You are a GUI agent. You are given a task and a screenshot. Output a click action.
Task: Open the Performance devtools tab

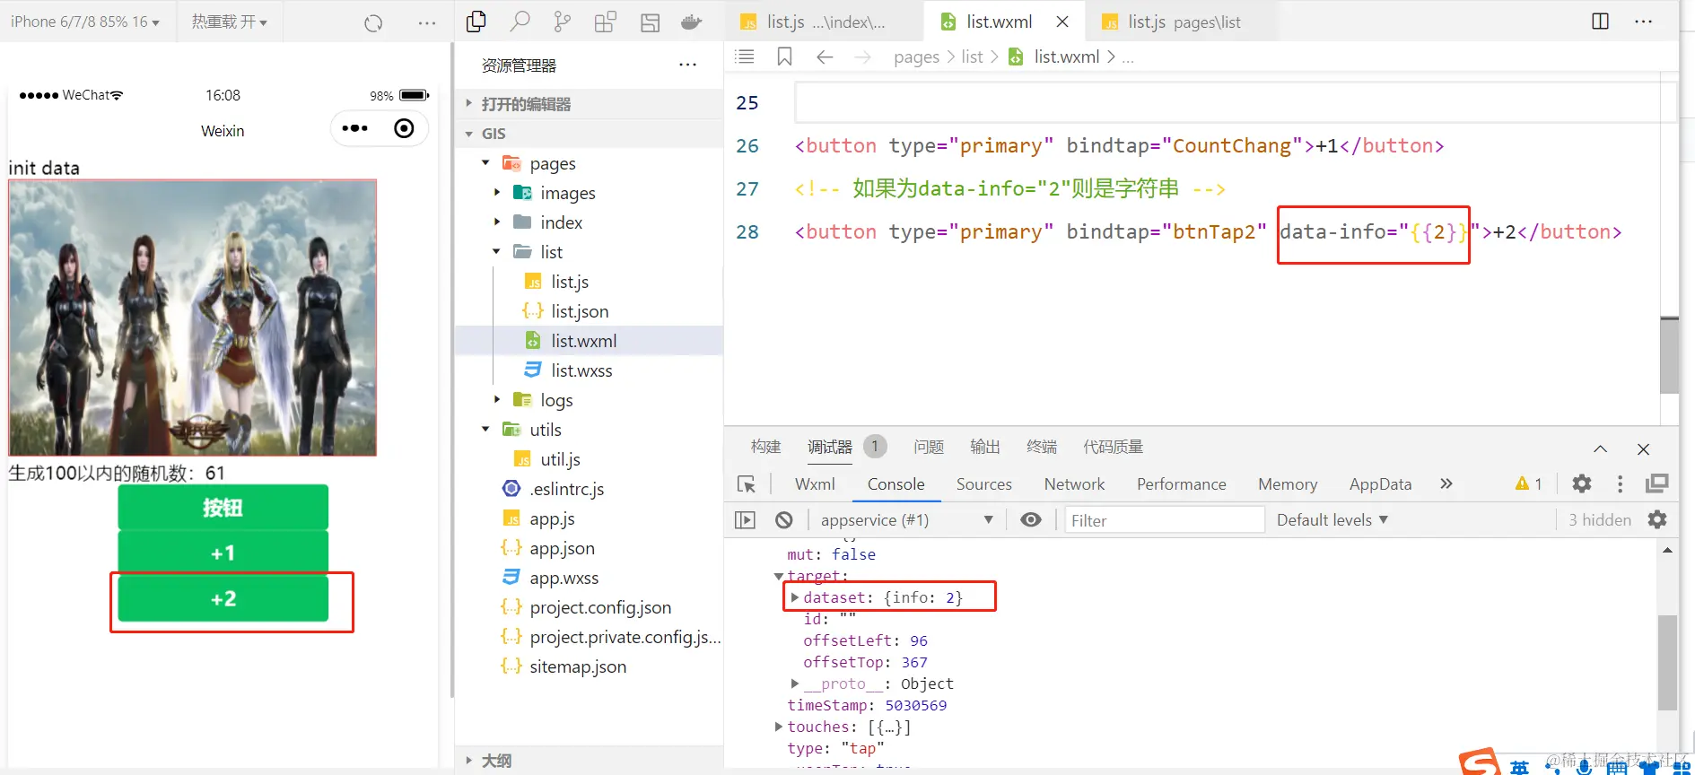(x=1181, y=484)
